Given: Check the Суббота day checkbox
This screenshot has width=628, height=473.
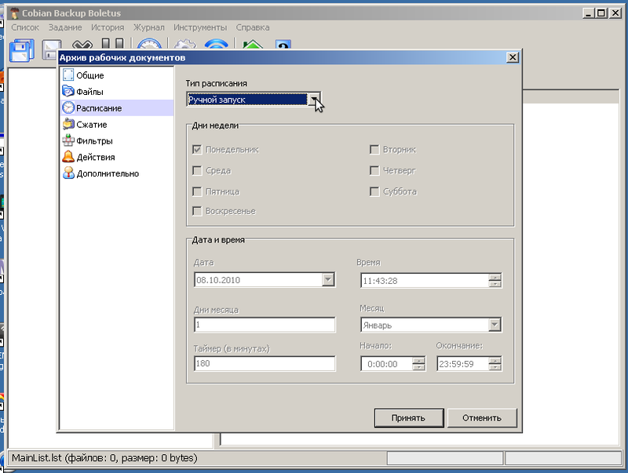Looking at the screenshot, I should [x=375, y=191].
